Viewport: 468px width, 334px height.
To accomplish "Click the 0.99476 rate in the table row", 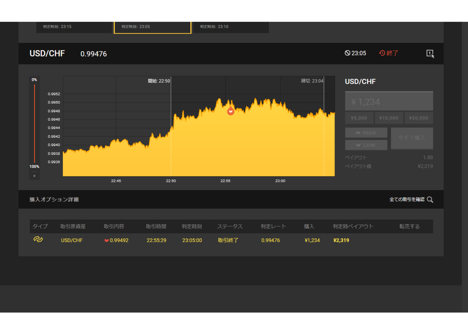I will 271,240.
